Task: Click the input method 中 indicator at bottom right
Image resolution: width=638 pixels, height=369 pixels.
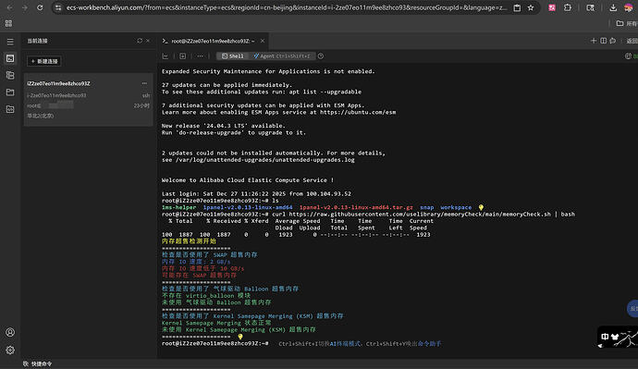Action: 605,337
